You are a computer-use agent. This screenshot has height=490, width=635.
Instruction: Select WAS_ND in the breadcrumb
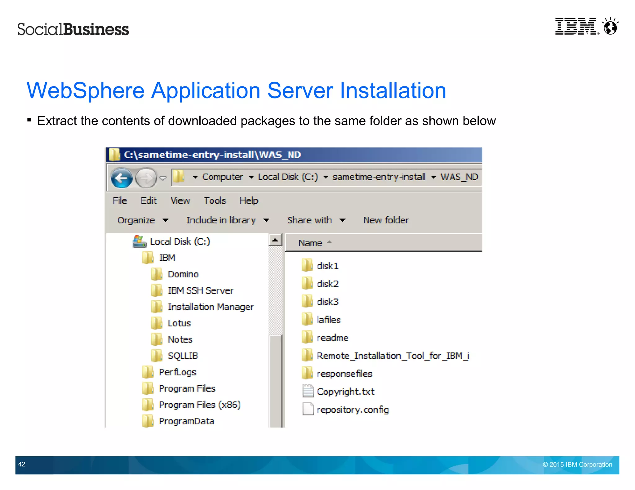[x=459, y=177]
